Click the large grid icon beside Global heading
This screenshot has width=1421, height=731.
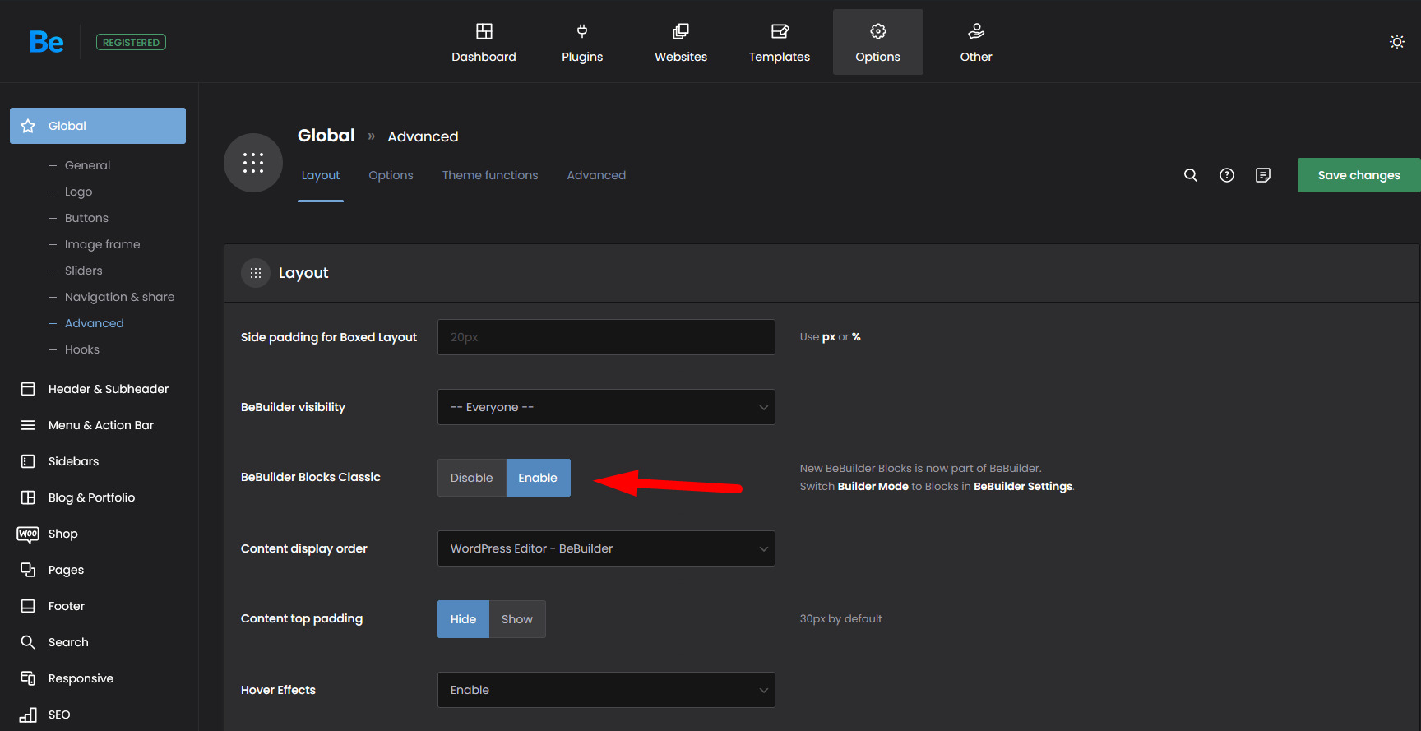[253, 163]
